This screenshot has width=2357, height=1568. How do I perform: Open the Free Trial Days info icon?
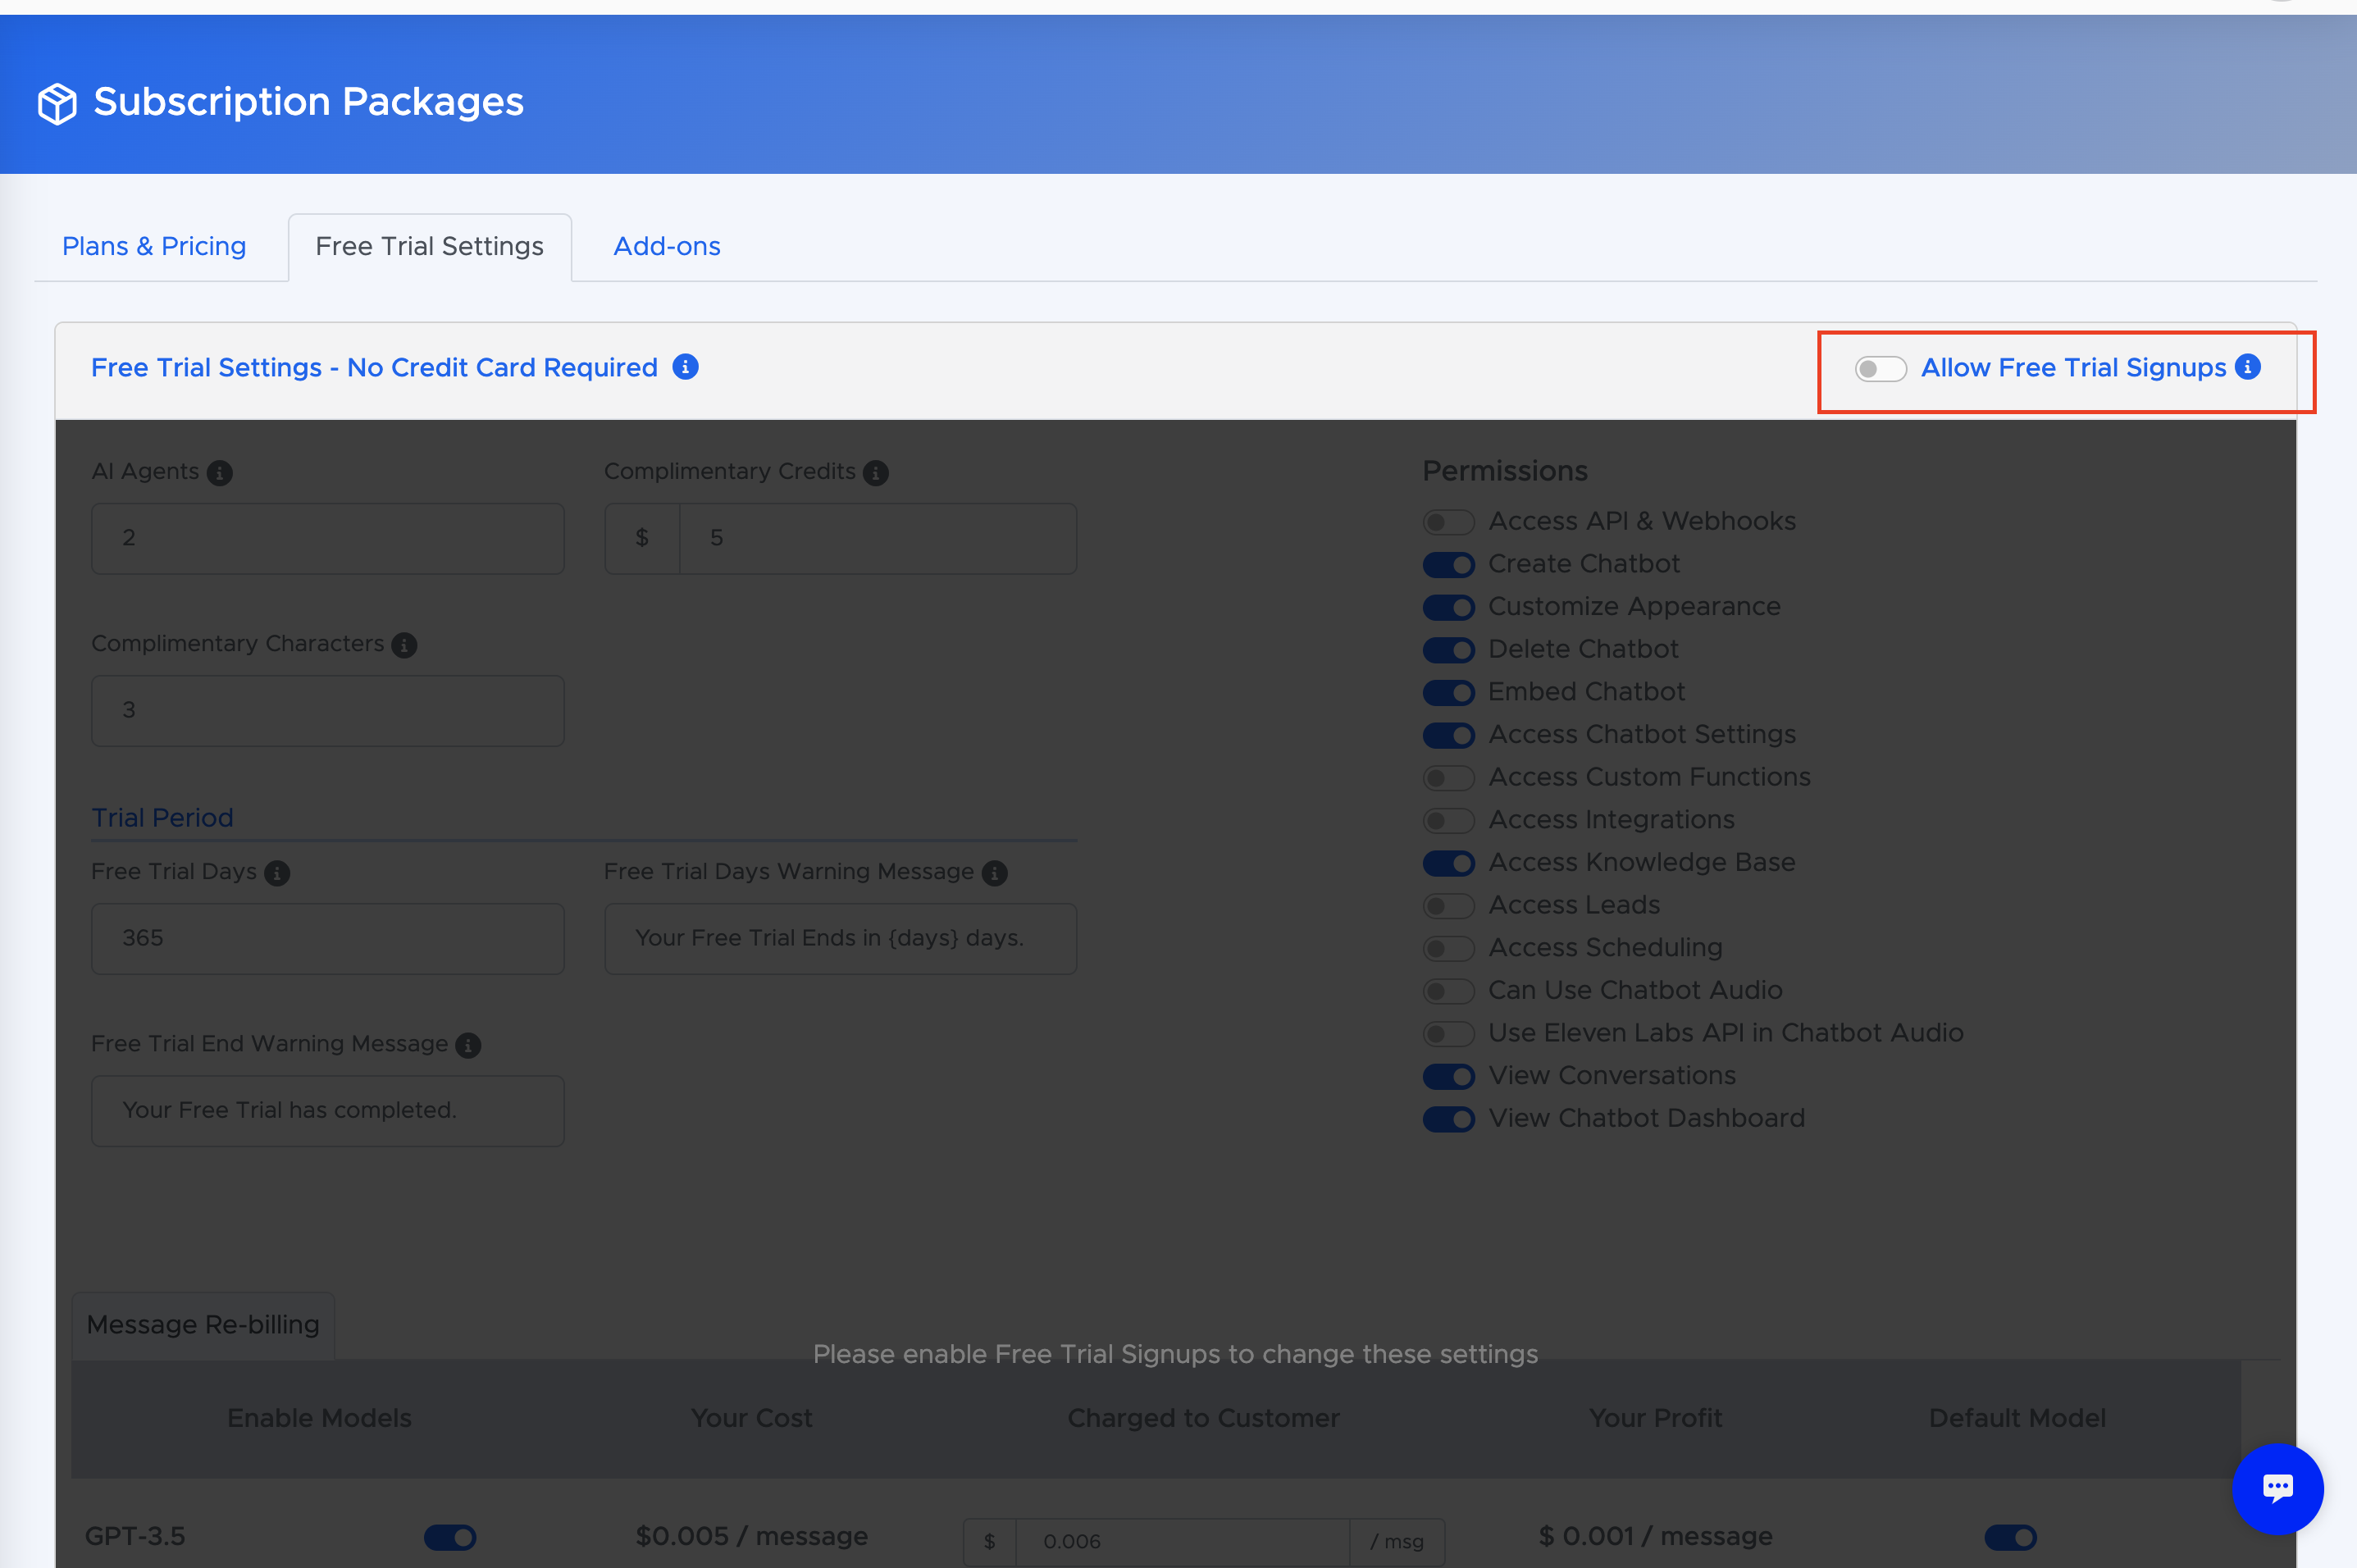277,873
